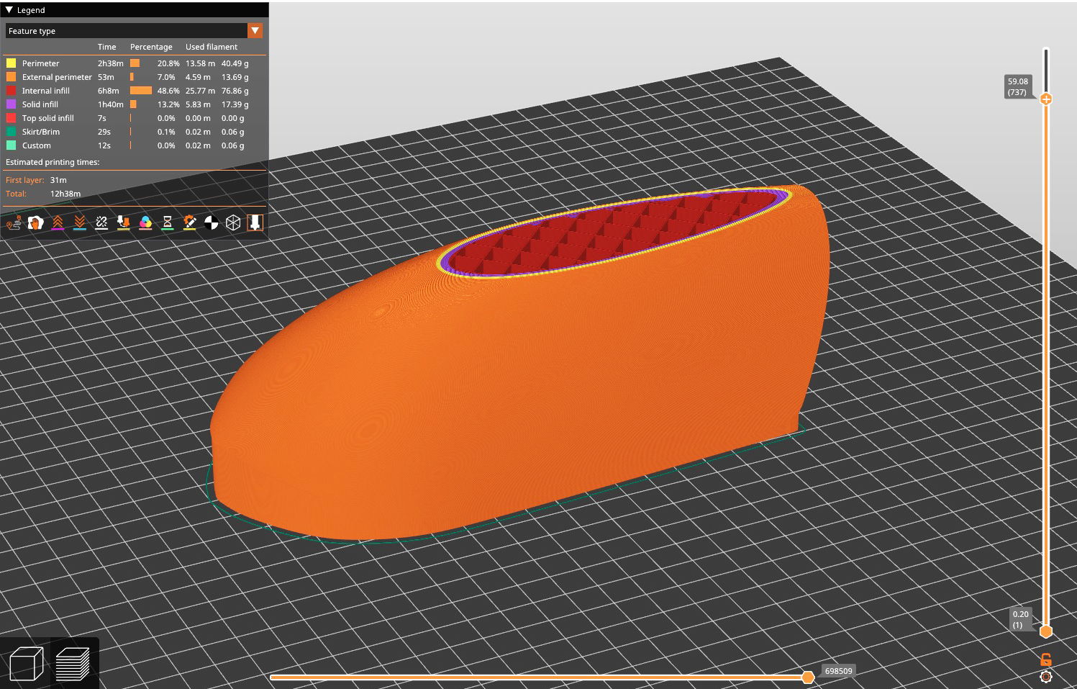This screenshot has height=689, width=1077.
Task: Toggle Perimeter feature visibility swatch
Action: (12, 63)
